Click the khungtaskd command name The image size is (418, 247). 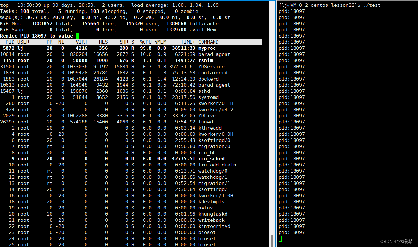click(213, 214)
